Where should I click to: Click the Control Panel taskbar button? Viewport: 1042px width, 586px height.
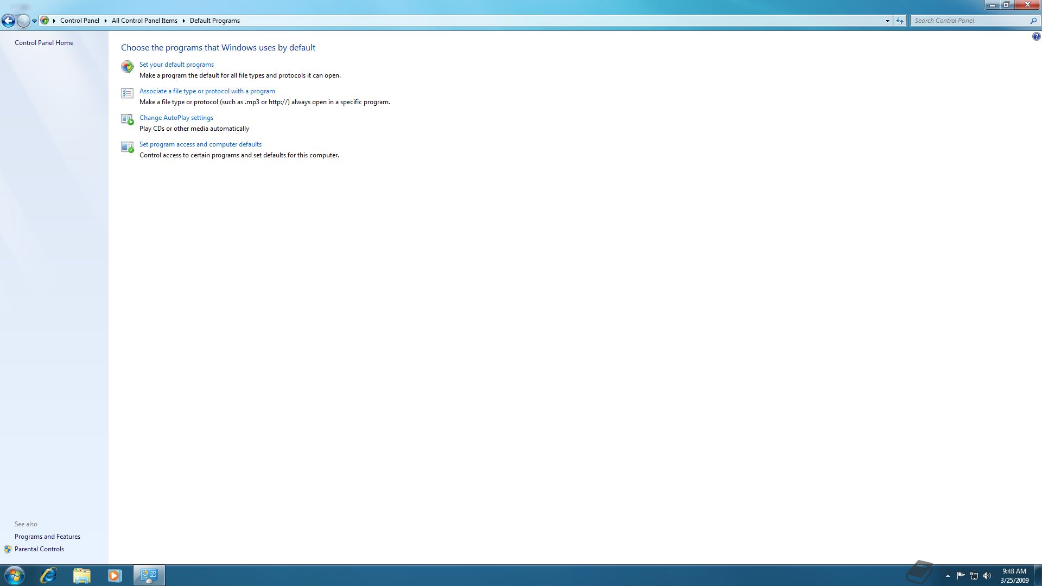click(149, 575)
